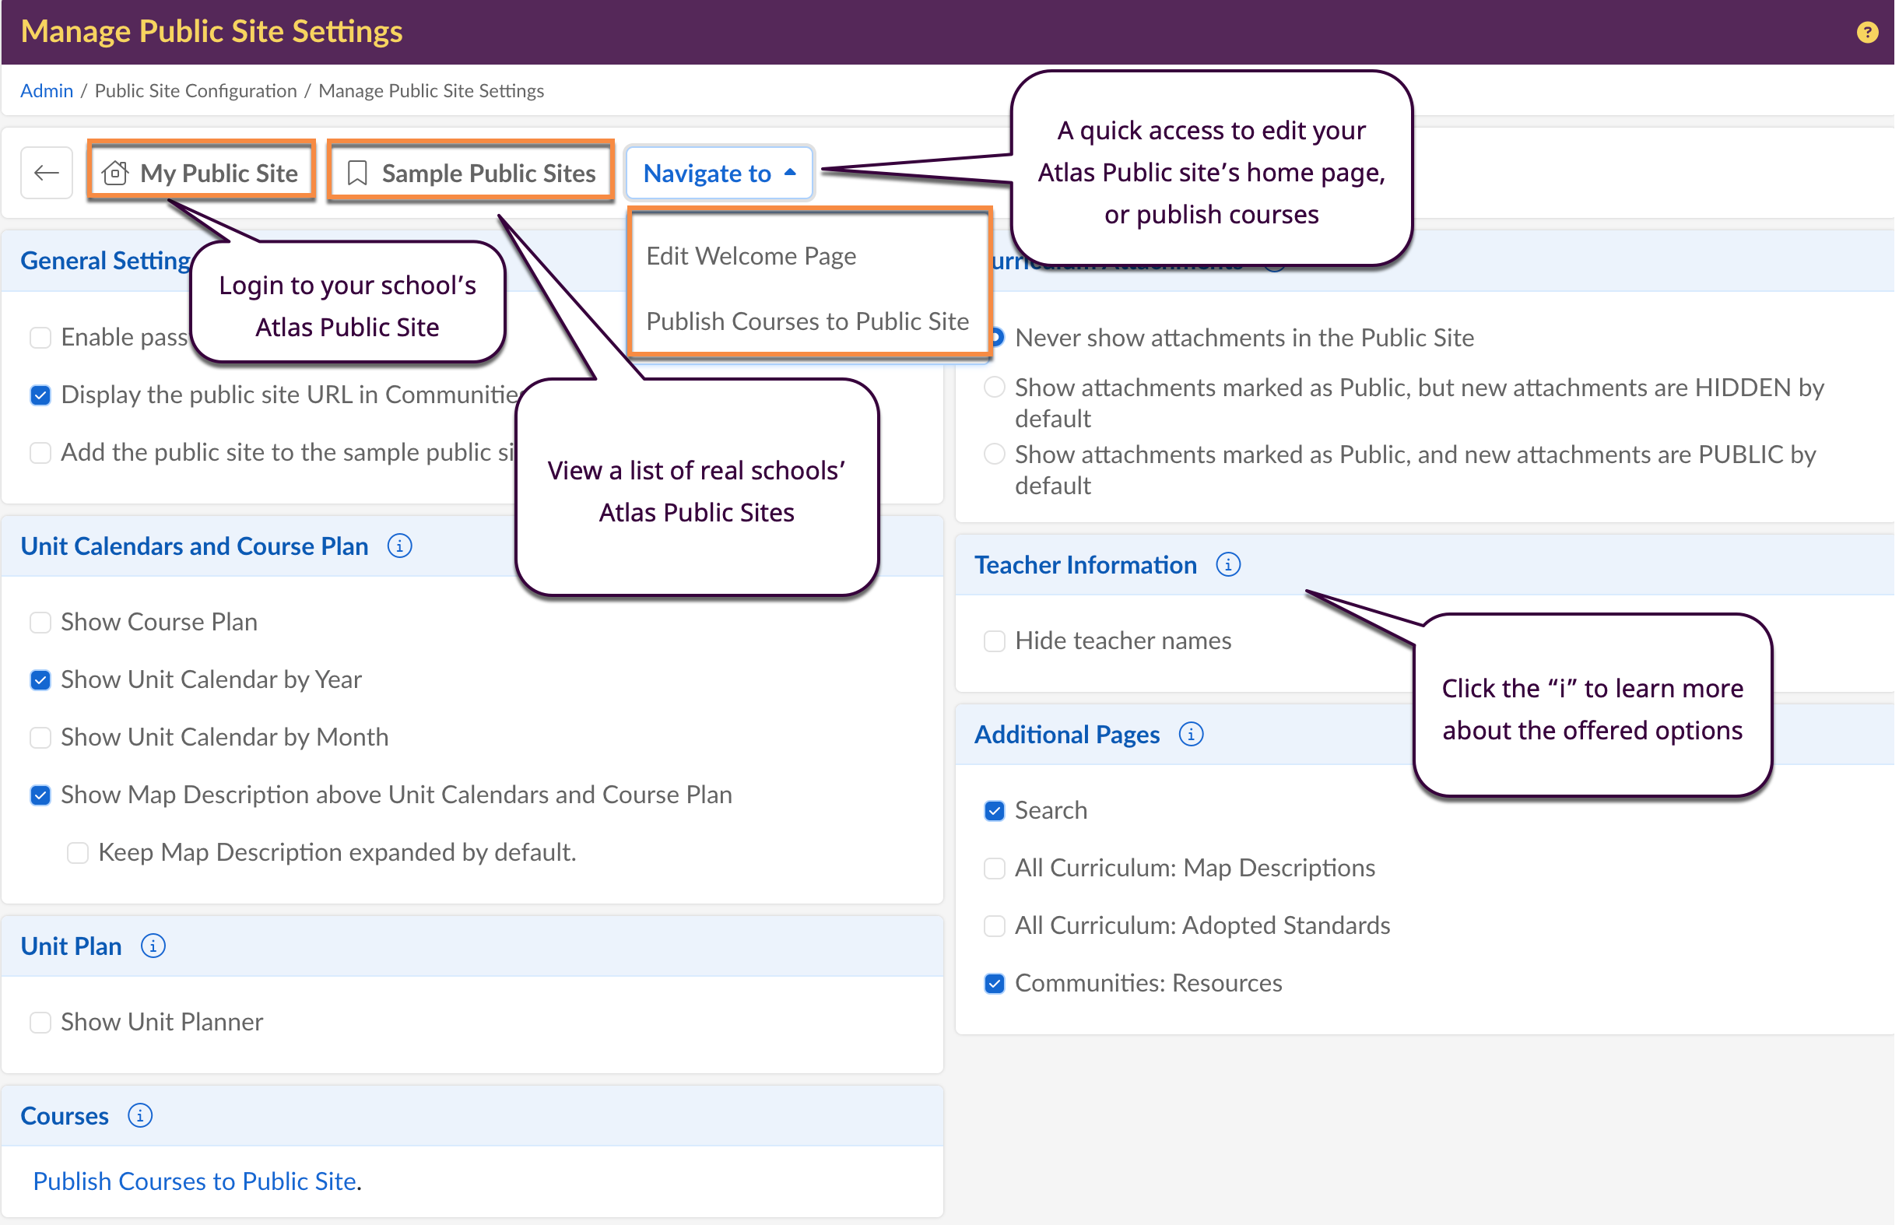Click the Teacher Information info icon
Screen dimensions: 1899x1225
pyautogui.click(x=1228, y=565)
